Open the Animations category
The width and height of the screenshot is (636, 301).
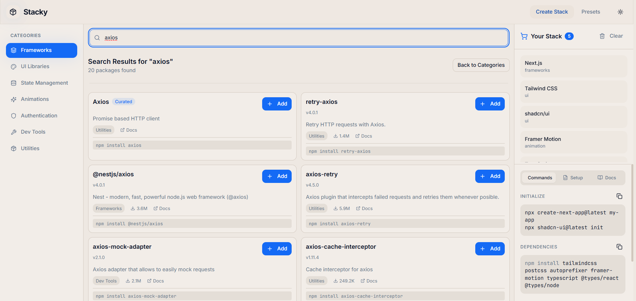pyautogui.click(x=41, y=99)
